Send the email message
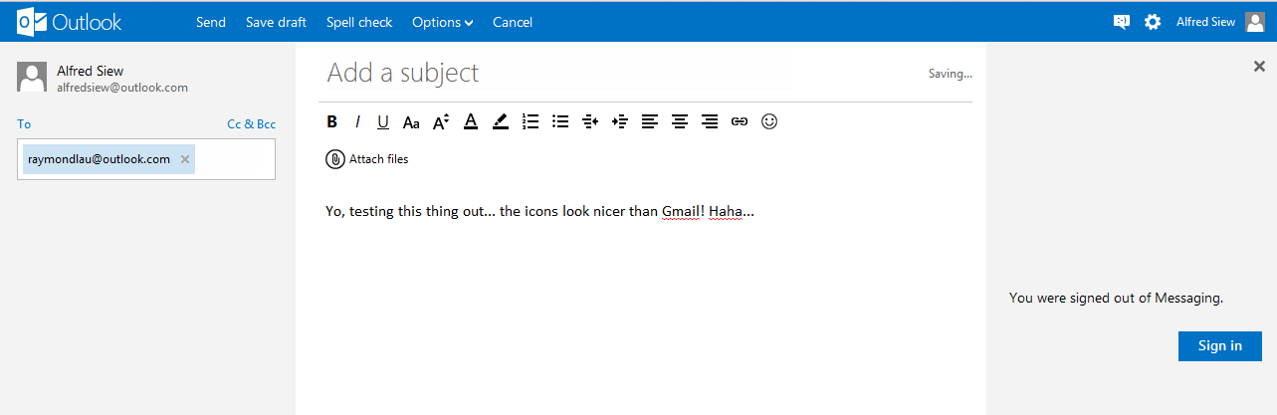 (x=211, y=22)
